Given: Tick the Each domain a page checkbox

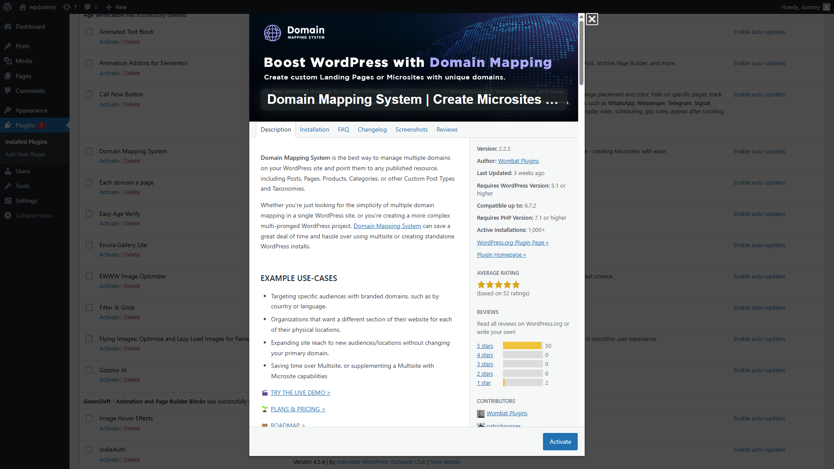Looking at the screenshot, I should (89, 182).
